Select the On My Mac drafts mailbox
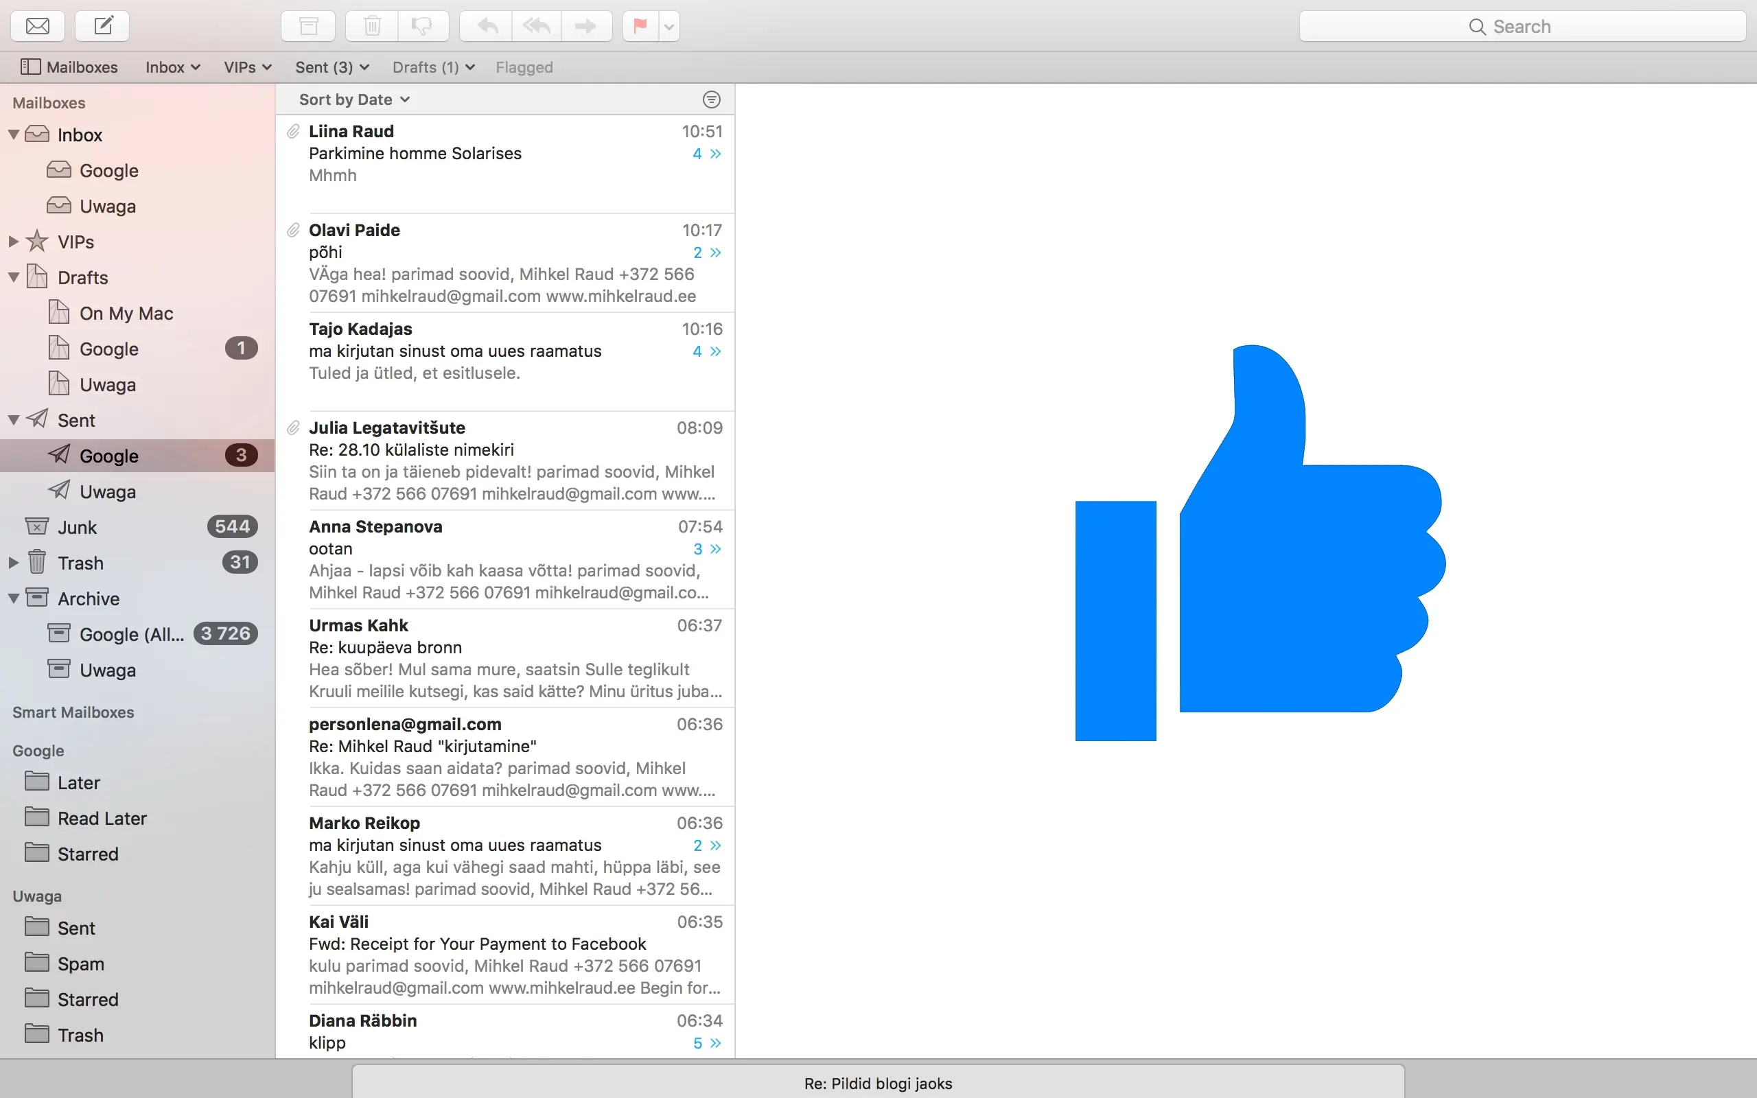 (x=137, y=313)
